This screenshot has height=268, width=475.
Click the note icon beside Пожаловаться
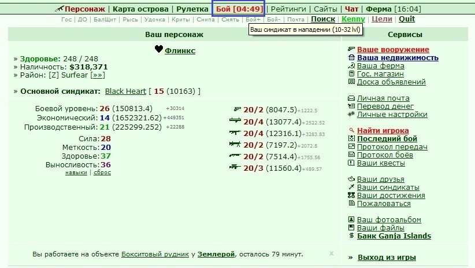tap(351, 203)
